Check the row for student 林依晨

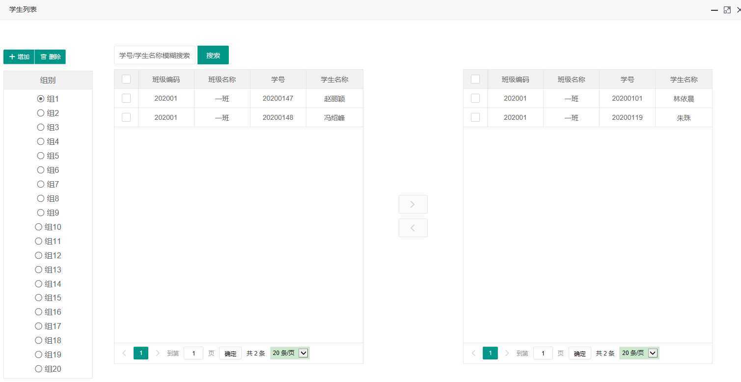(x=475, y=98)
